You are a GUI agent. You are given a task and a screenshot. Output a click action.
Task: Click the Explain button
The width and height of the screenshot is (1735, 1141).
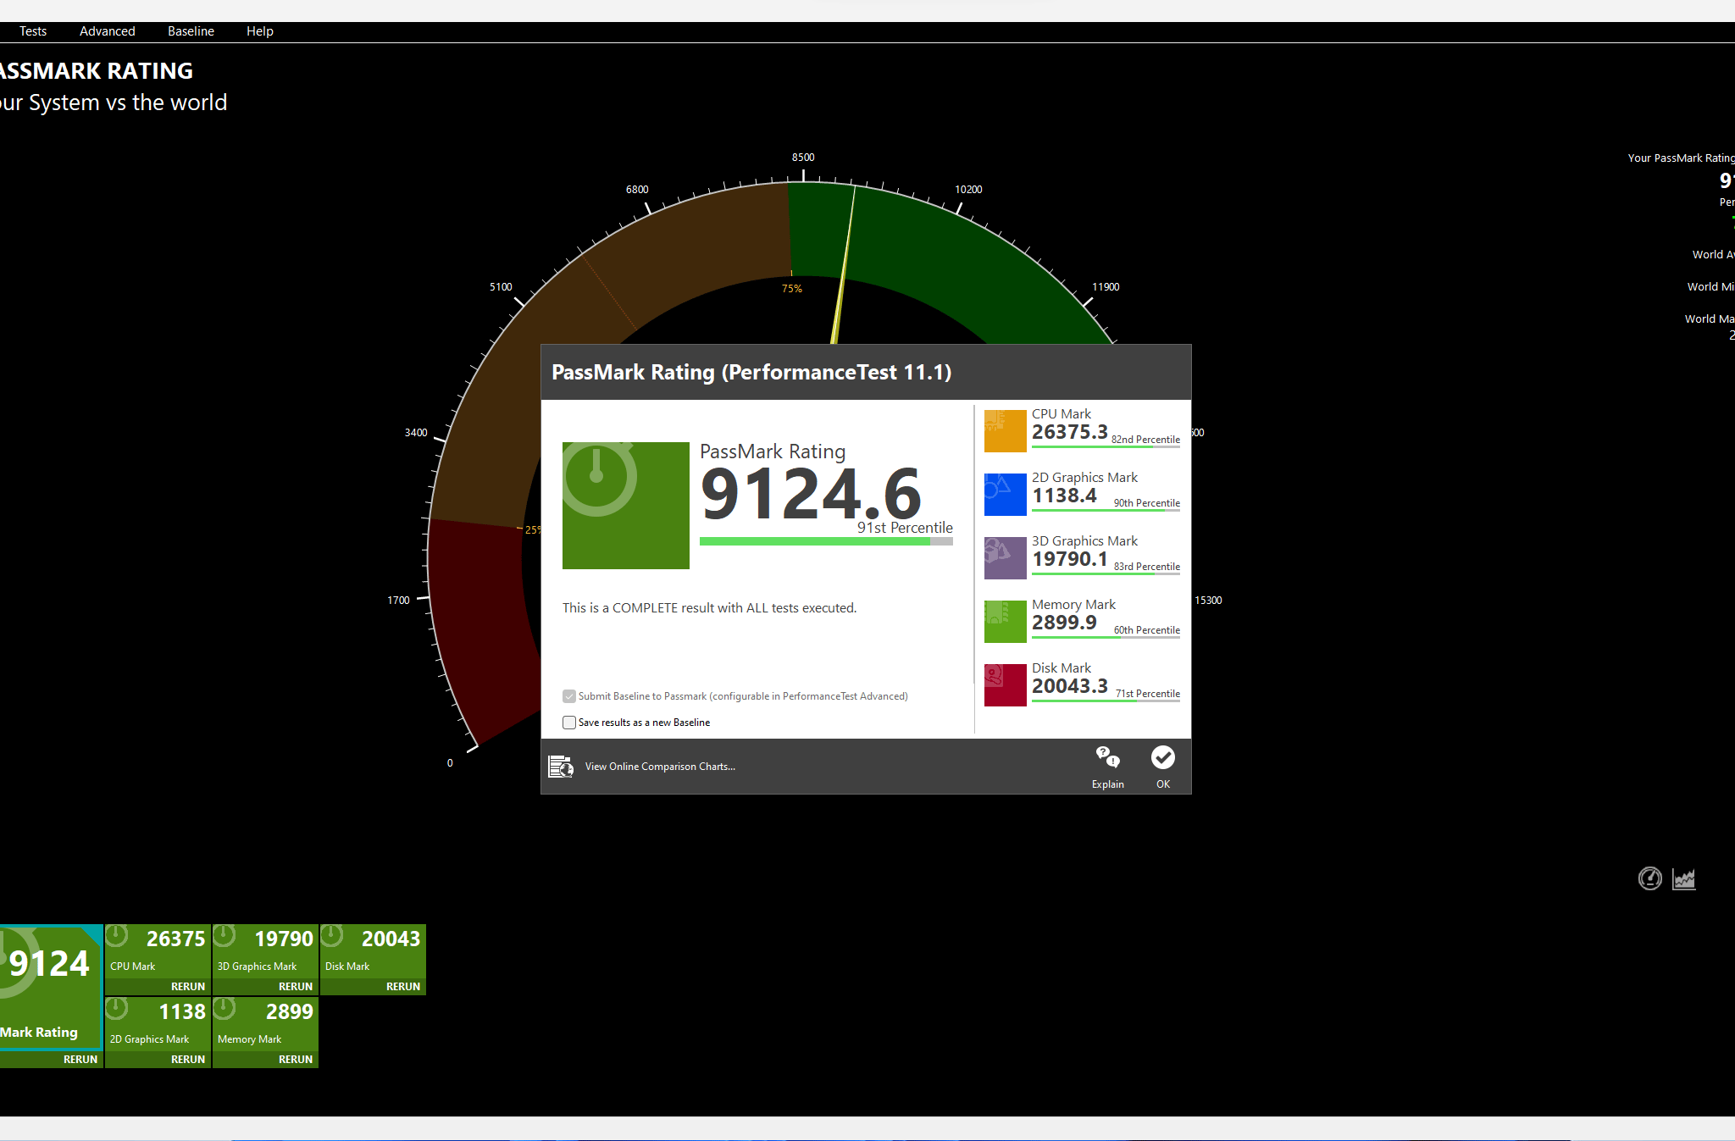tap(1107, 767)
